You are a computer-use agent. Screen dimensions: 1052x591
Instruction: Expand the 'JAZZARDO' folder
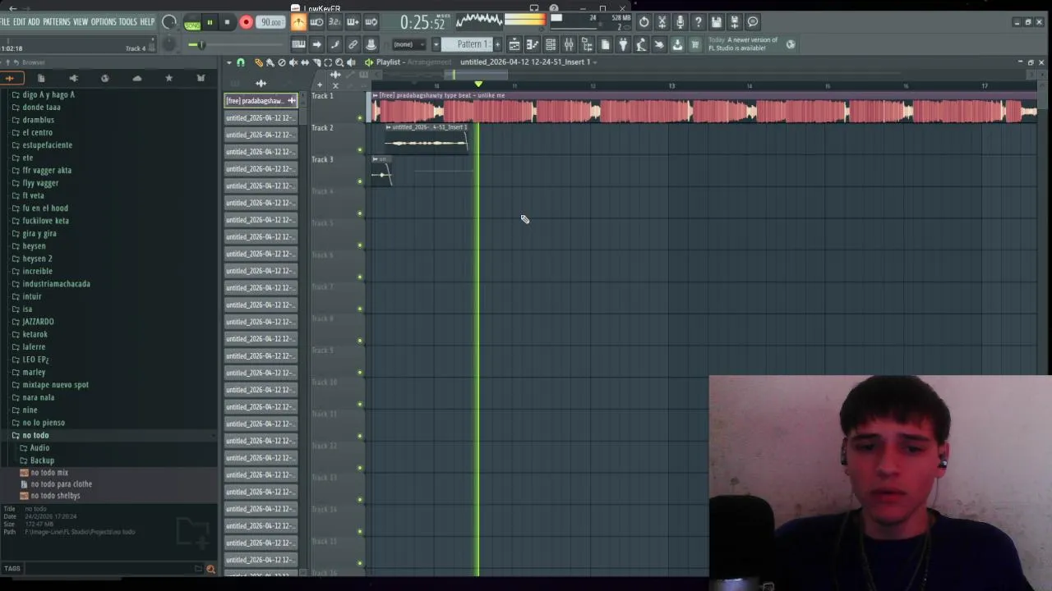38,322
